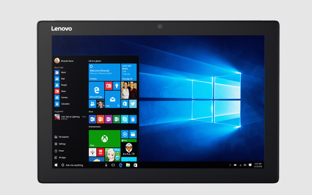Viewport: 312px width, 195px height.
Task: Click the Work group header
Action: (x=91, y=112)
